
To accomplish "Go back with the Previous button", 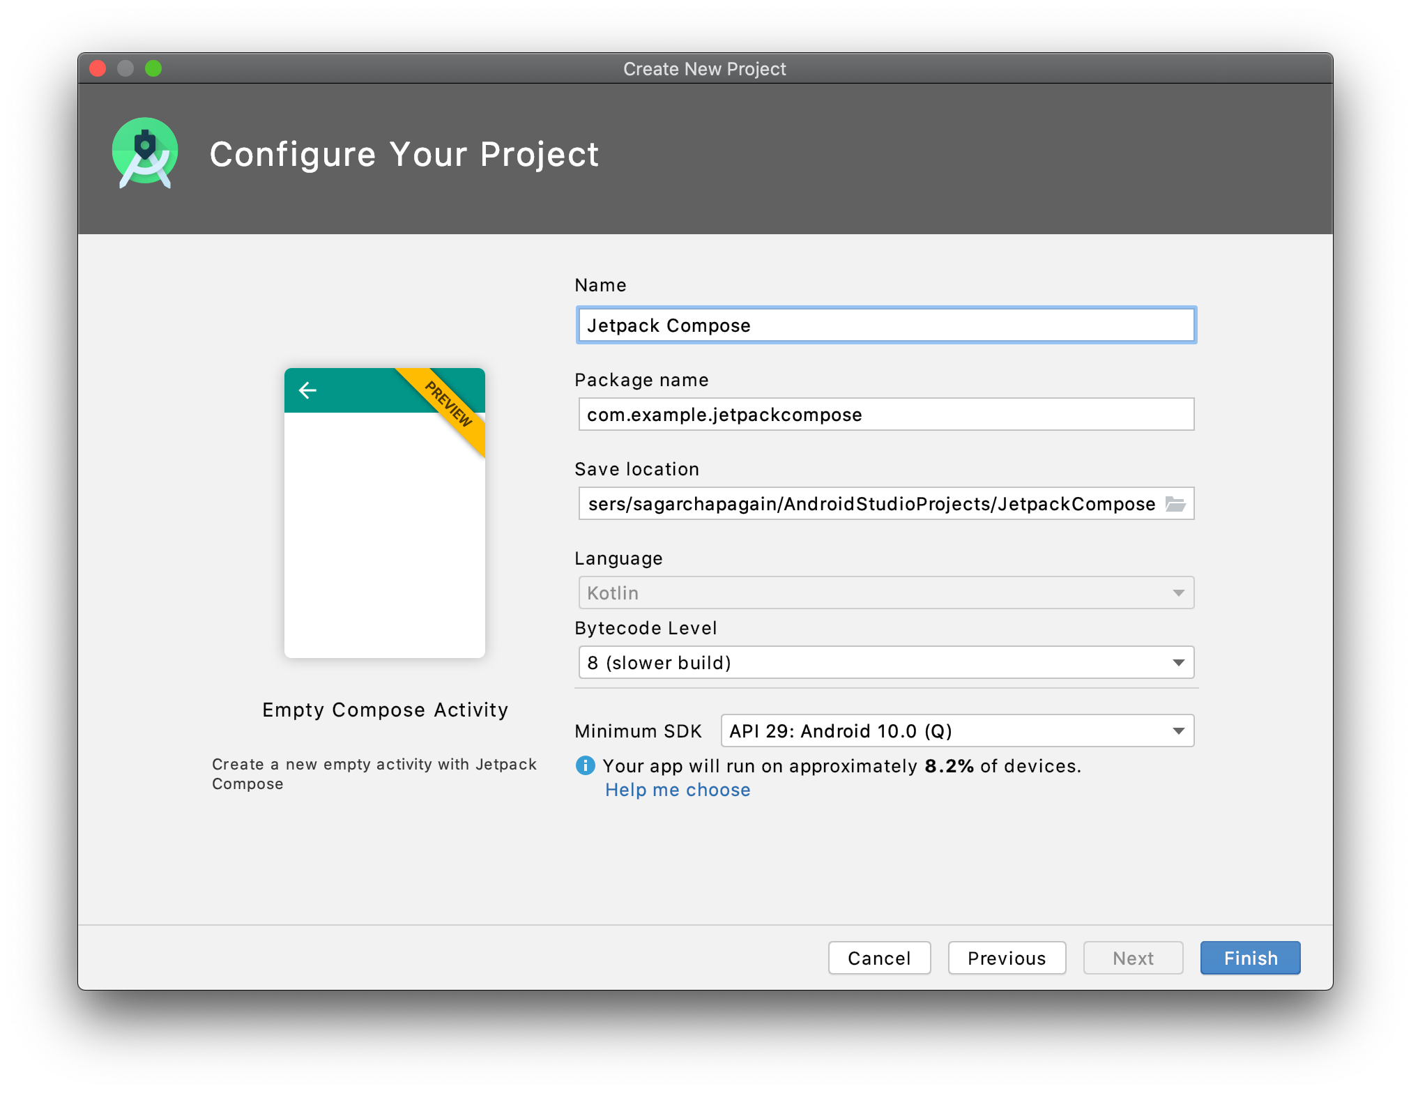I will 1006,958.
